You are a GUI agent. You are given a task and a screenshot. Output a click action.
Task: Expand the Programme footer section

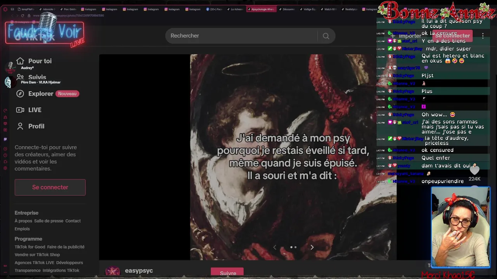point(28,239)
